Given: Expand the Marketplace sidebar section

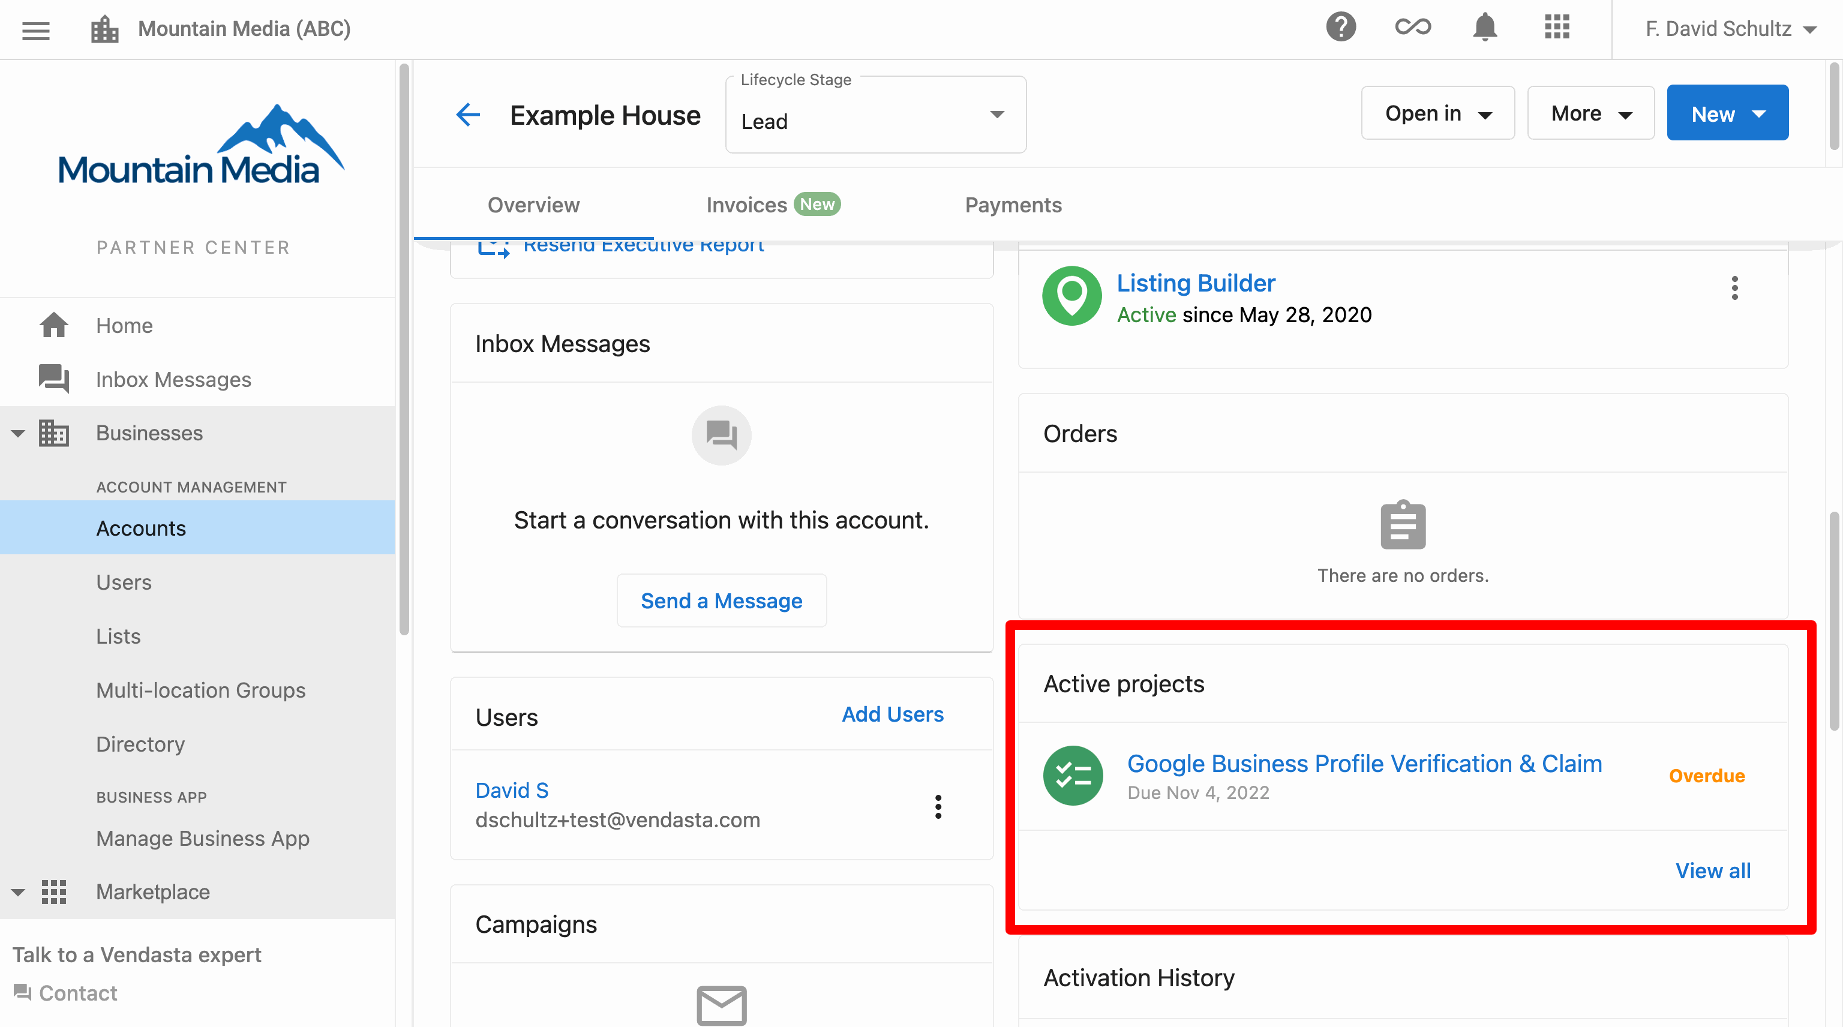Looking at the screenshot, I should pyautogui.click(x=19, y=892).
